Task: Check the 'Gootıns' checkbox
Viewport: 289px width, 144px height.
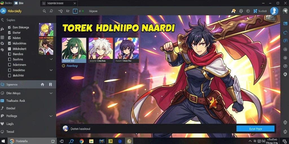Action: (10, 60)
